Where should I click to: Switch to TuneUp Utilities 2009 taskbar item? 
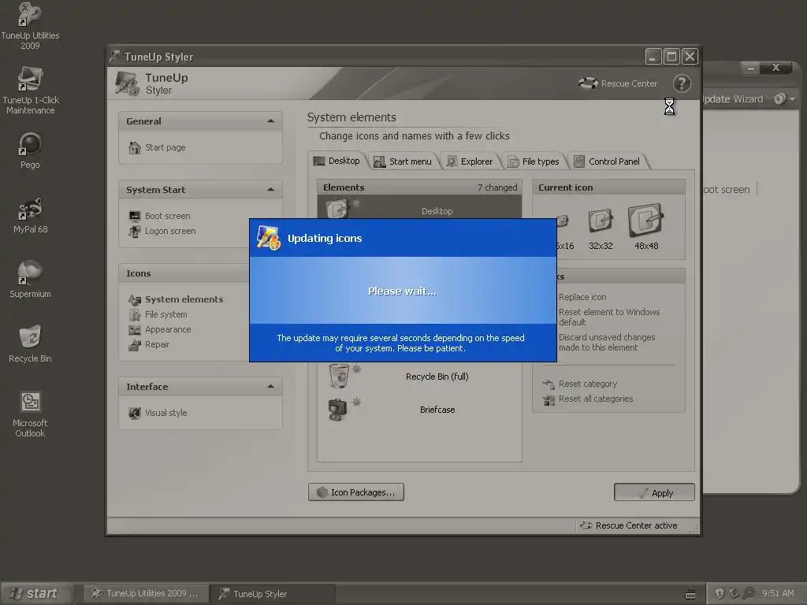pos(146,593)
